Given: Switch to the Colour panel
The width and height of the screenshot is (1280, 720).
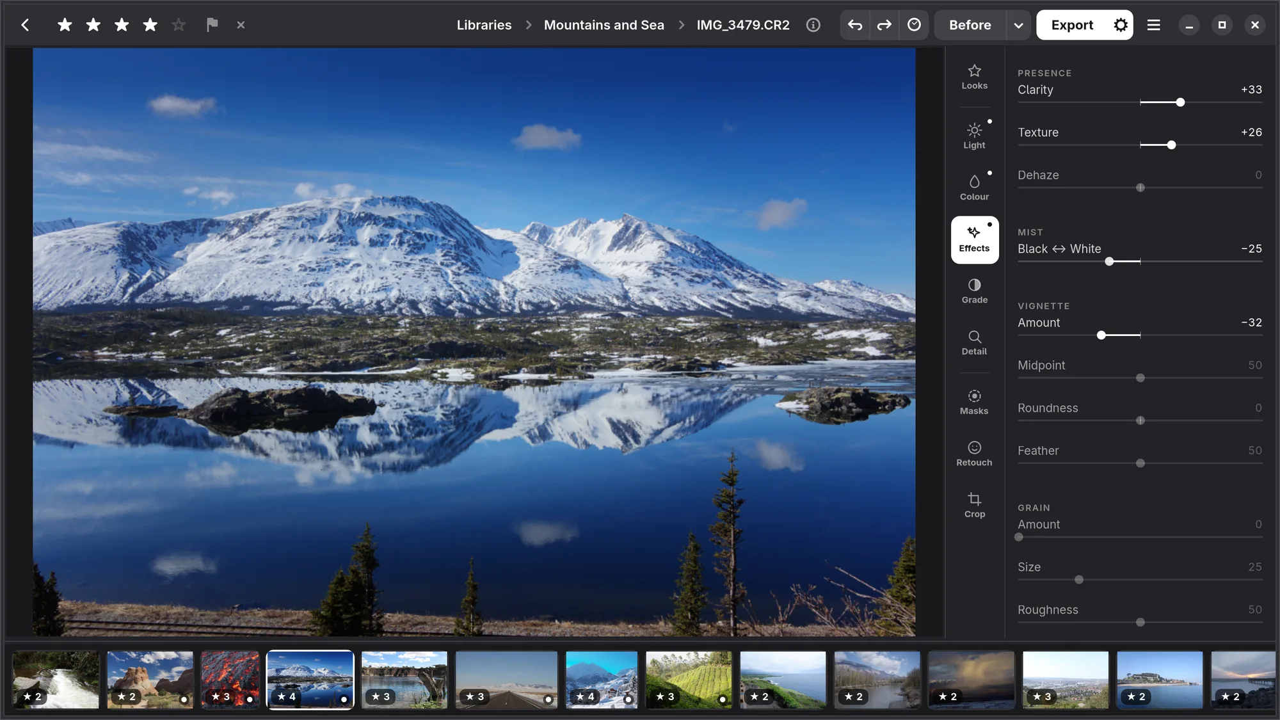Looking at the screenshot, I should point(974,188).
